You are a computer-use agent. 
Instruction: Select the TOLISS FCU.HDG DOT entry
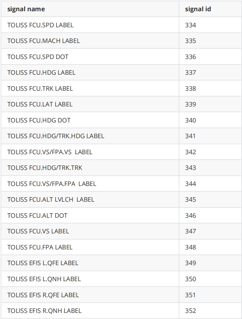click(x=39, y=120)
